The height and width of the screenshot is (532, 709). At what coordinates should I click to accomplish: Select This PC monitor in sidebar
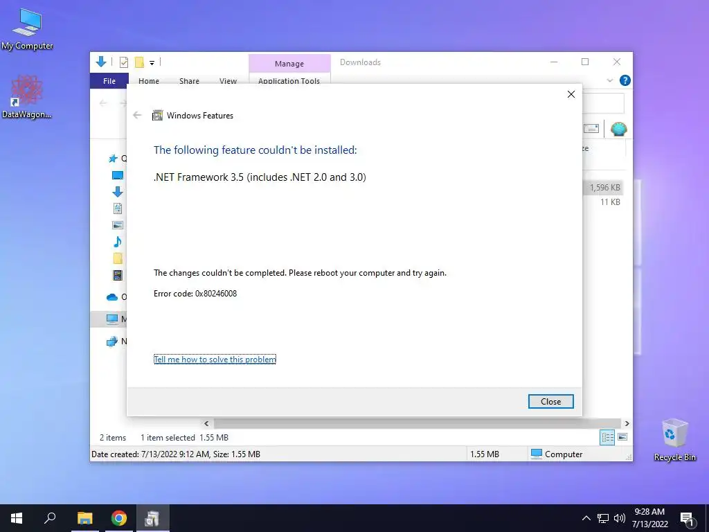(x=112, y=319)
